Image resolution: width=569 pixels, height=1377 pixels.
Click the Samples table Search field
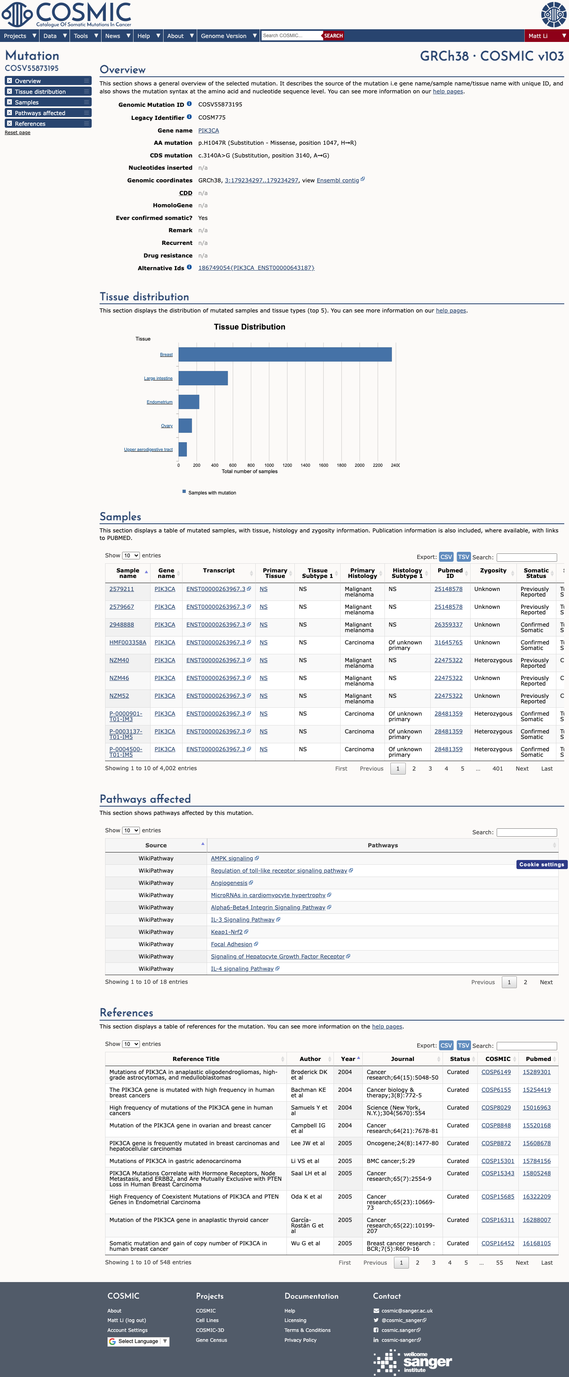pyautogui.click(x=527, y=557)
